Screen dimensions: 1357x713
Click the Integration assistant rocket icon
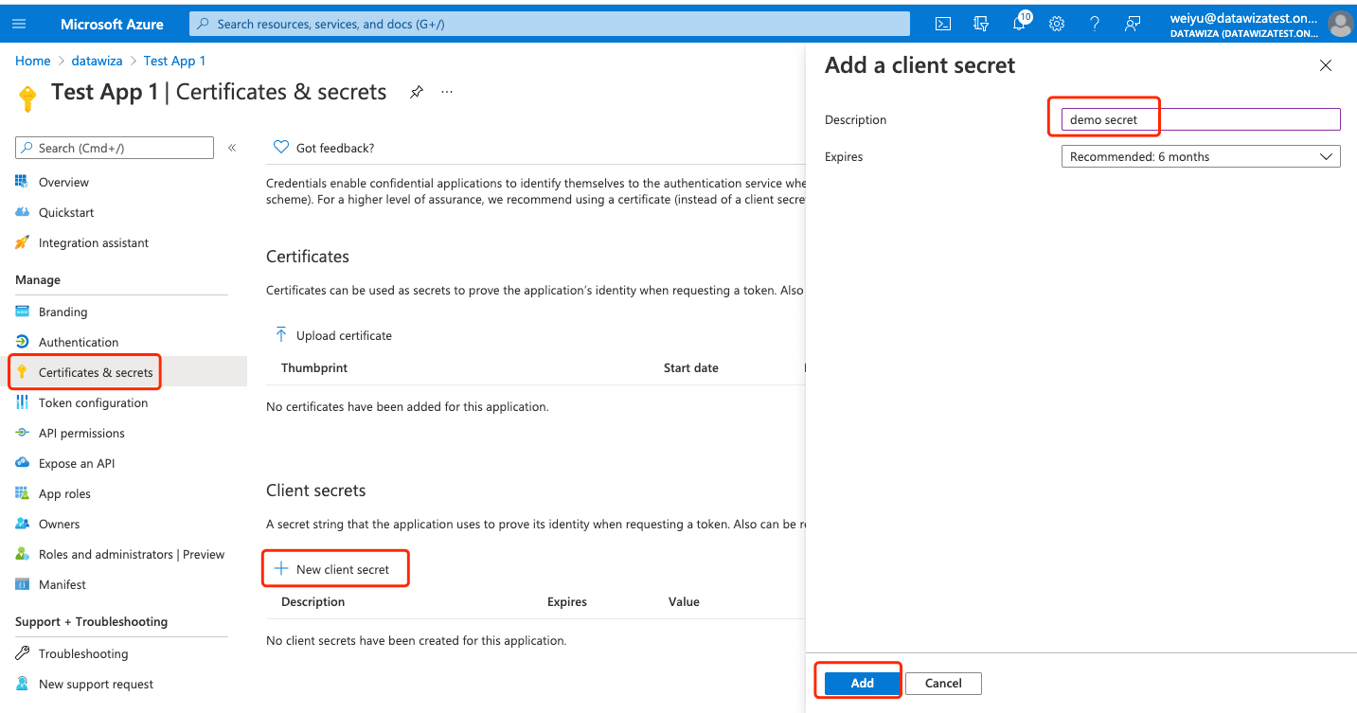coord(22,242)
